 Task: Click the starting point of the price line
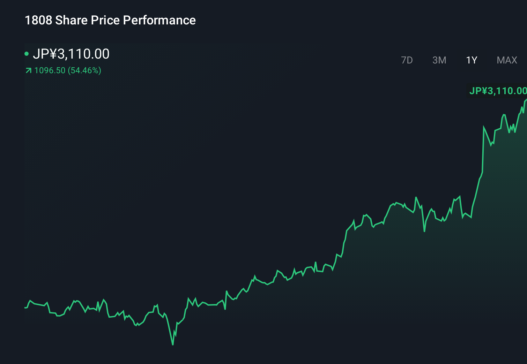(x=25, y=308)
